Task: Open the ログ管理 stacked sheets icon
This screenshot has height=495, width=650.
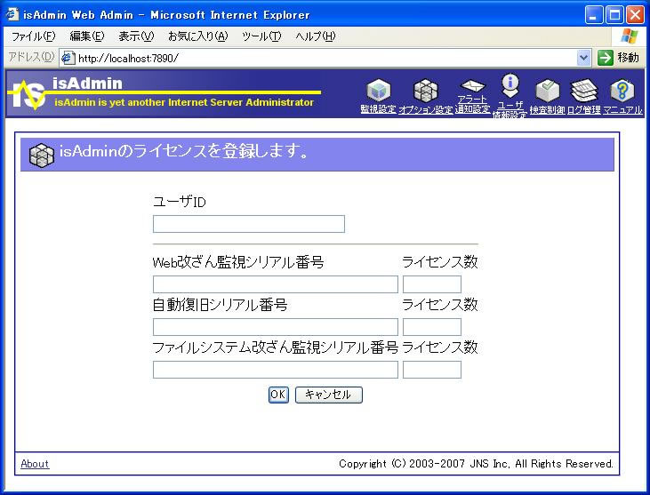Action: [584, 91]
